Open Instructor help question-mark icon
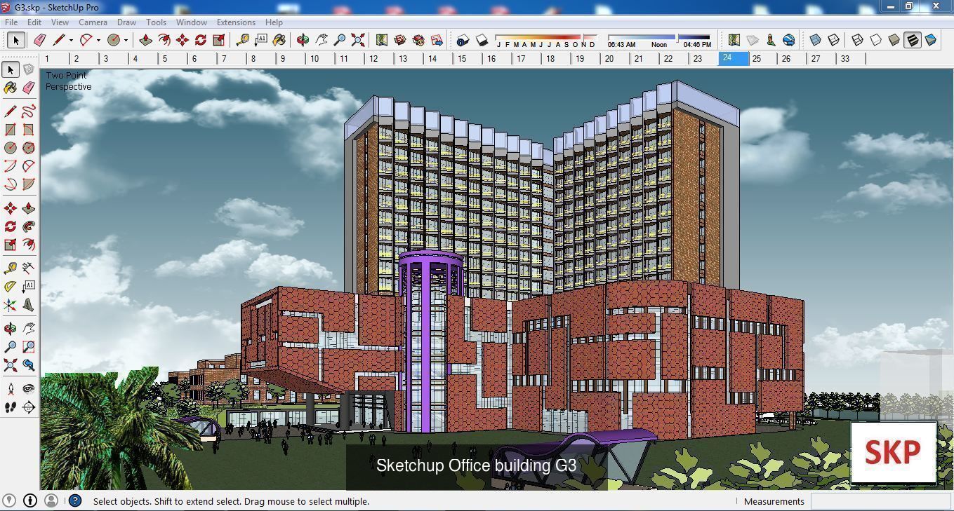Viewport: 954px width, 511px height. [75, 500]
